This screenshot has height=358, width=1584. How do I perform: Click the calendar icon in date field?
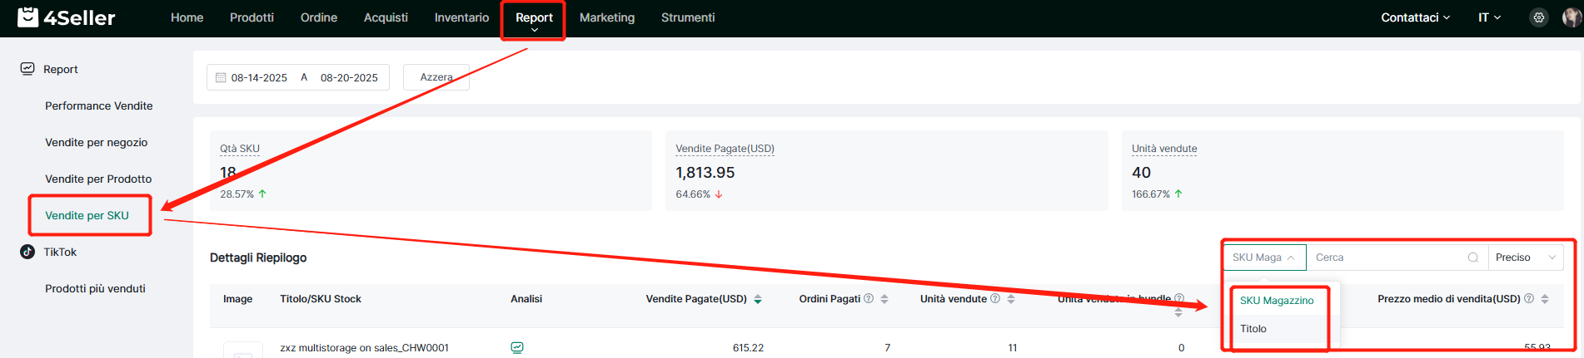[x=221, y=78]
